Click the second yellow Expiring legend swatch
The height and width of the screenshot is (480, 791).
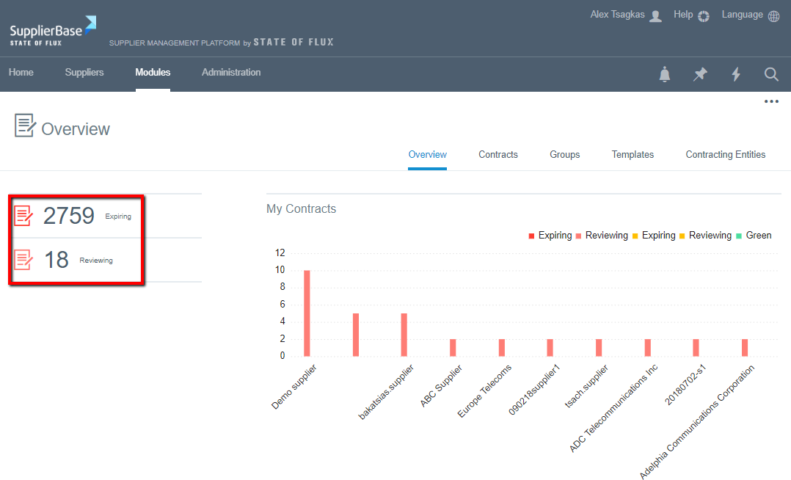636,236
